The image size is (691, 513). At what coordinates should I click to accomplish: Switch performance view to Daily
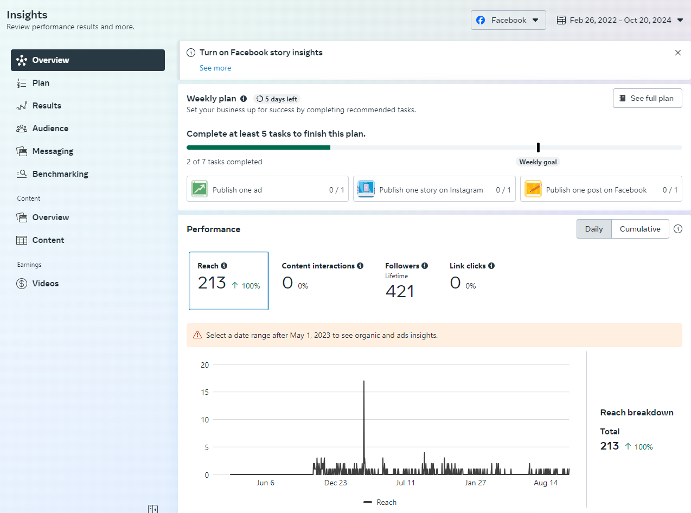tap(594, 229)
